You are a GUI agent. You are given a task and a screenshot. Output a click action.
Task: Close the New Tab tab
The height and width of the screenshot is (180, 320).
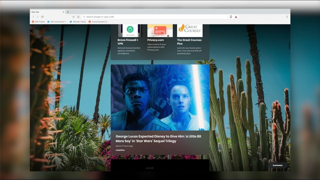tap(63, 12)
